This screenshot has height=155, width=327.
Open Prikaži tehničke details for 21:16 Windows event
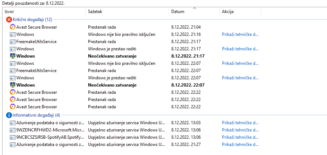tap(240, 34)
